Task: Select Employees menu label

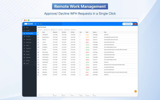Action: coord(28,57)
